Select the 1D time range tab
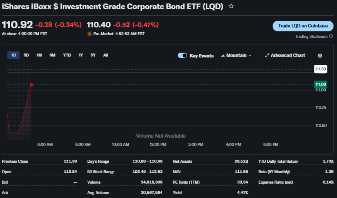This screenshot has width=337, height=198. pyautogui.click(x=13, y=55)
